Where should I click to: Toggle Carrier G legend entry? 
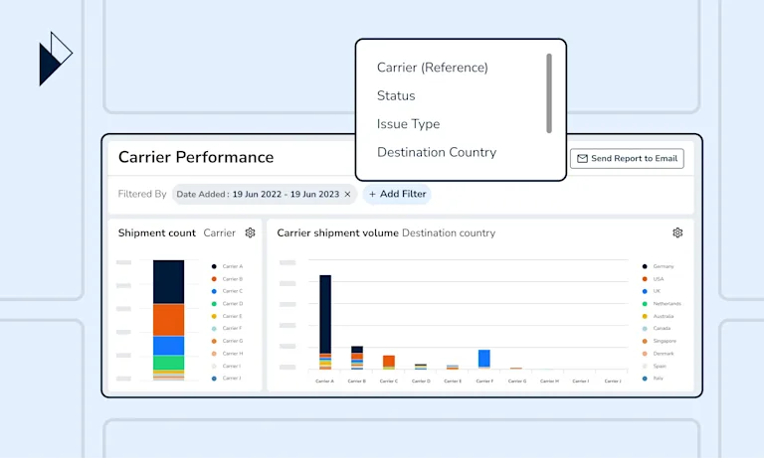[x=227, y=341]
